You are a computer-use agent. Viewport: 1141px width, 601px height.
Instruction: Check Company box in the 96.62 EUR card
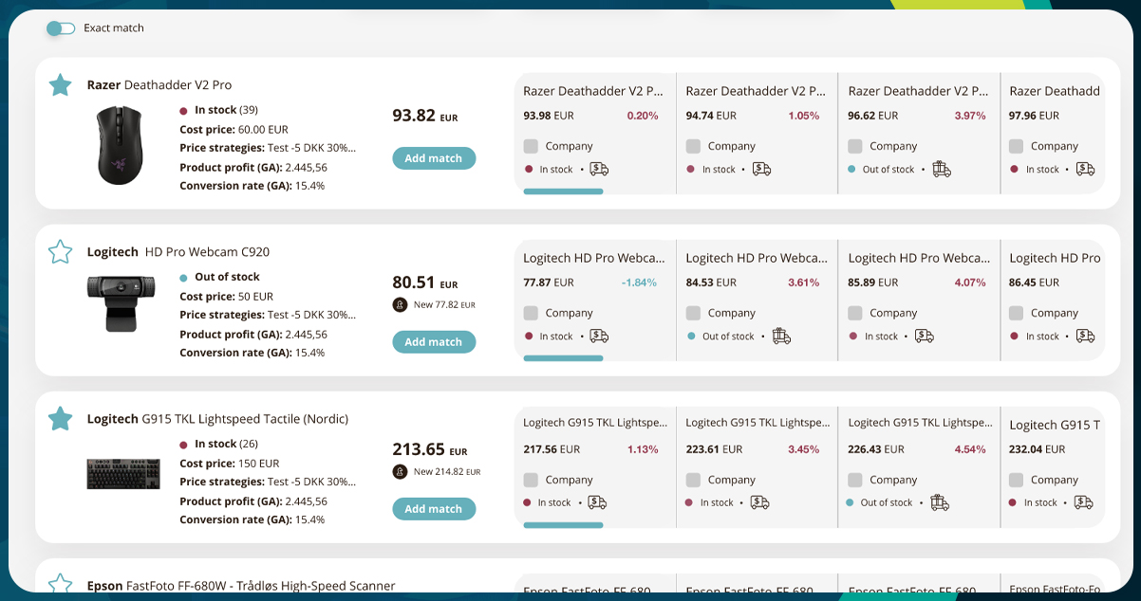coord(855,147)
